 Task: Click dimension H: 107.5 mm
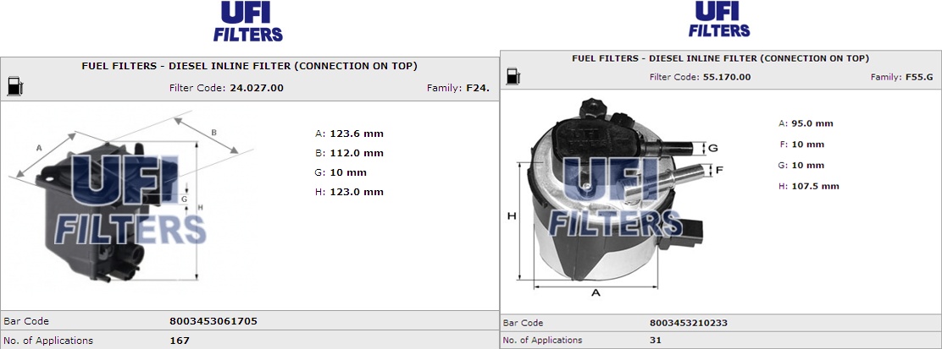tap(809, 187)
